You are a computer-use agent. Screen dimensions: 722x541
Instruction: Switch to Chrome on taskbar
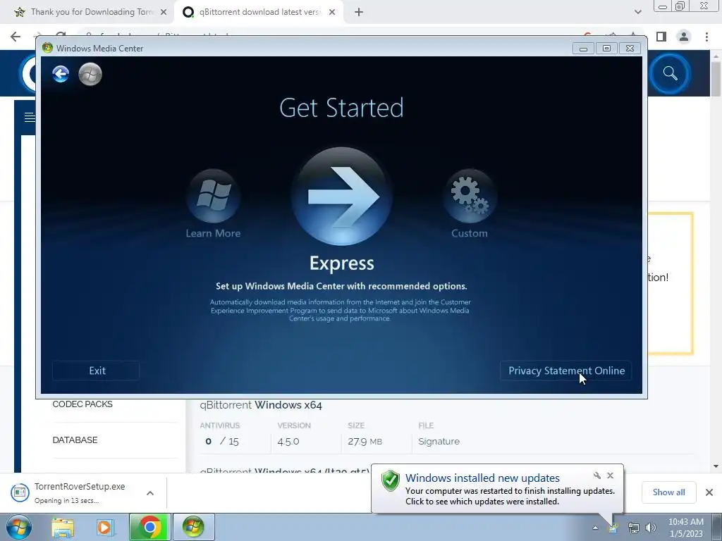149,527
